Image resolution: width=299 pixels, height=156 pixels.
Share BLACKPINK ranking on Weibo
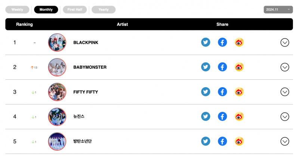[239, 42]
